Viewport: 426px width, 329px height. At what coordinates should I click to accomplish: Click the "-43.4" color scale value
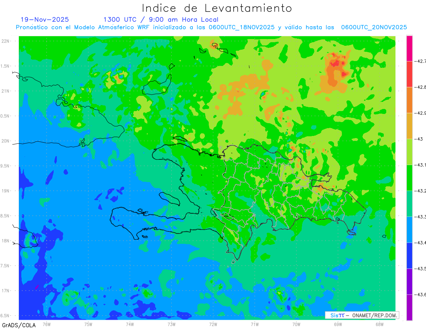pos(420,243)
